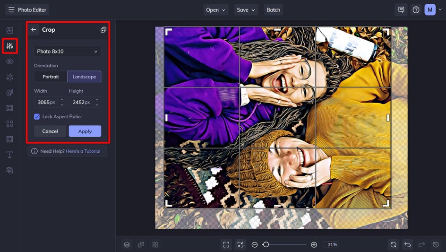This screenshot has width=446, height=252.
Task: Click the duplicate panel icon beside Crop
Action: point(103,30)
